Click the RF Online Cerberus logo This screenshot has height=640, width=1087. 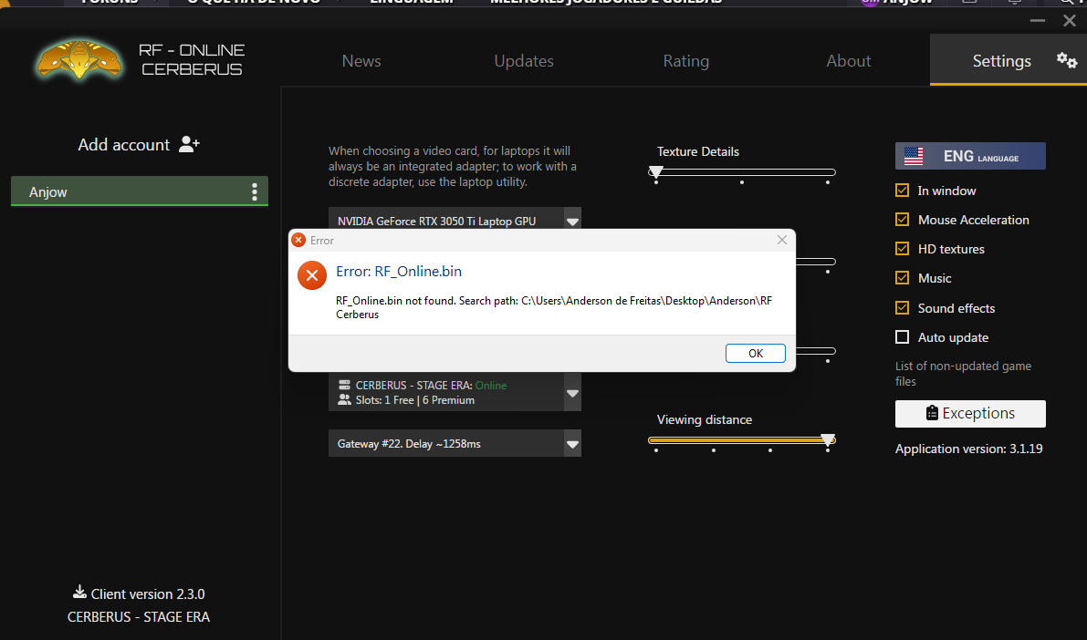(80, 61)
